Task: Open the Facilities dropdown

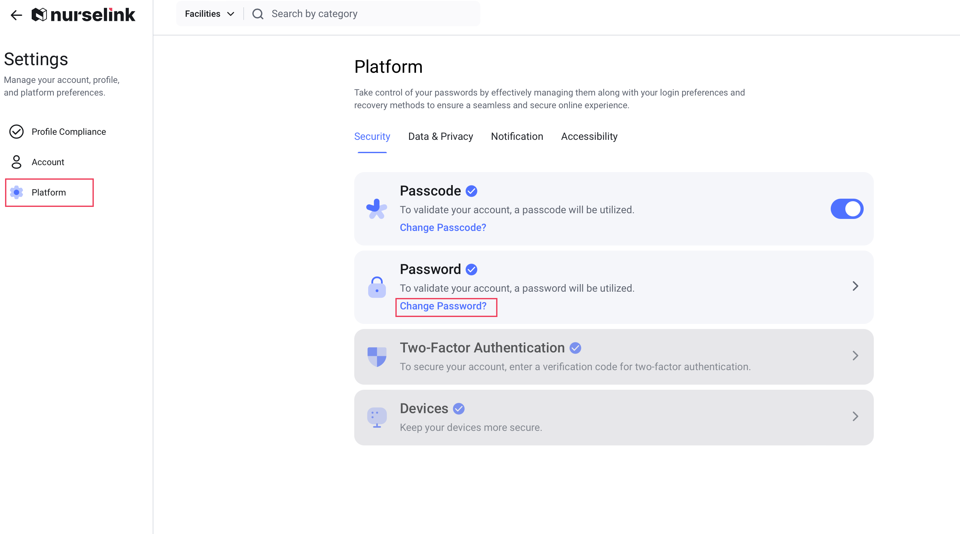Action: pos(209,14)
